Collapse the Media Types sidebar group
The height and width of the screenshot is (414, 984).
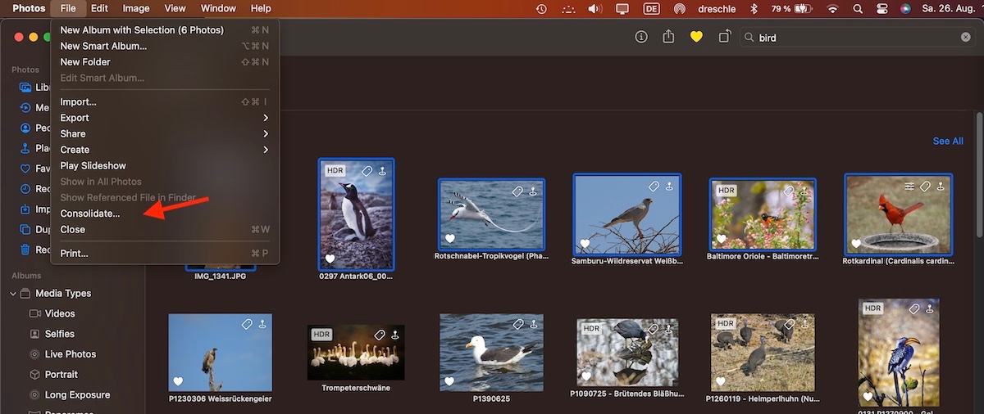point(13,294)
